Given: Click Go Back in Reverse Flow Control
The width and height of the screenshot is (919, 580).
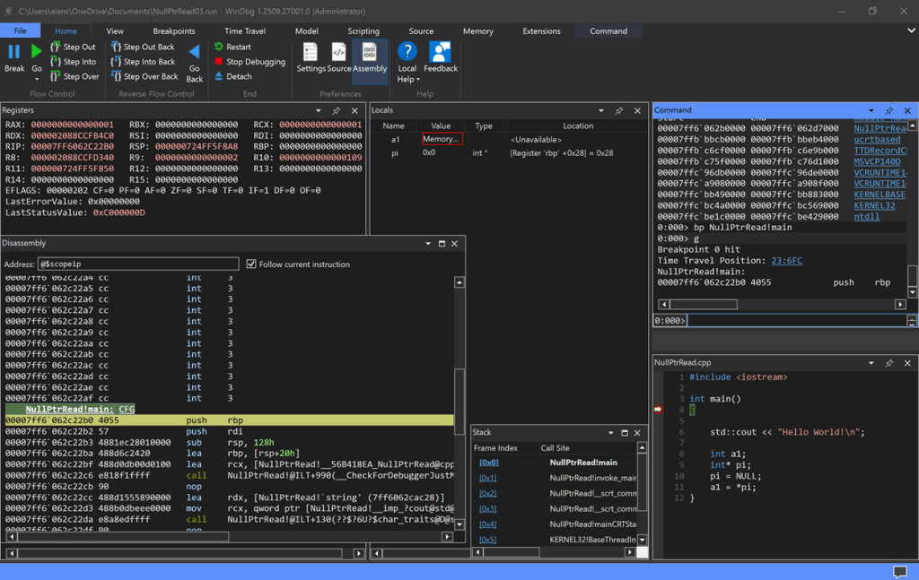Looking at the screenshot, I should click(195, 53).
